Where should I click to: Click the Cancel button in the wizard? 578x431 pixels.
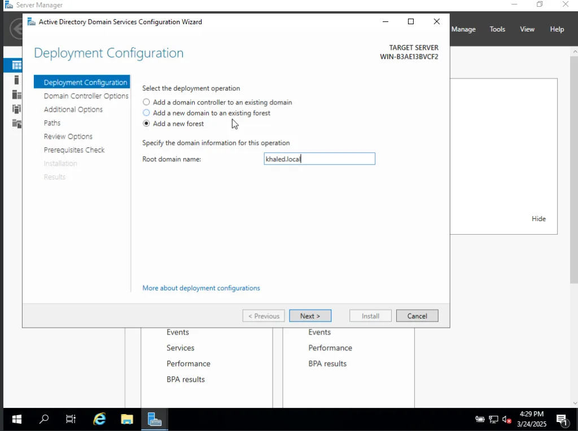(x=417, y=316)
